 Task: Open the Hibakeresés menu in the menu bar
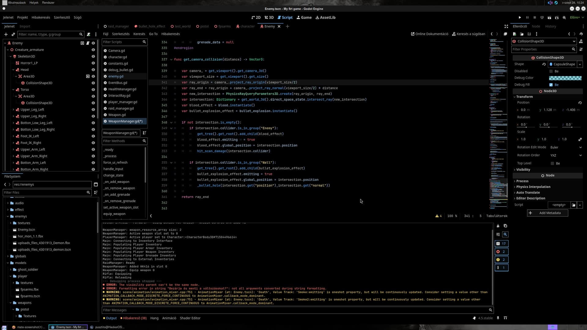pyautogui.click(x=41, y=17)
